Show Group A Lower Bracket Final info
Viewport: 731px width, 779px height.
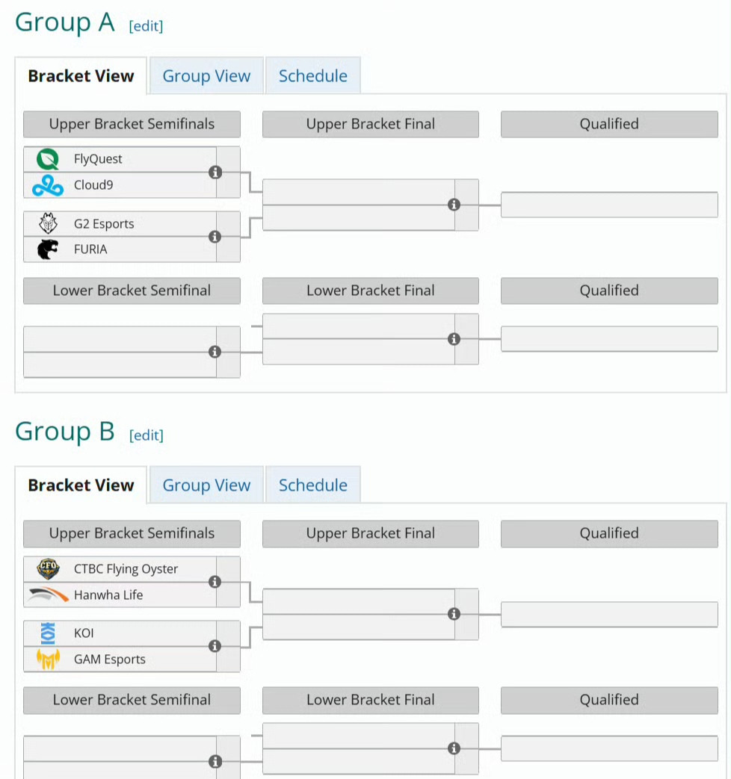(454, 339)
